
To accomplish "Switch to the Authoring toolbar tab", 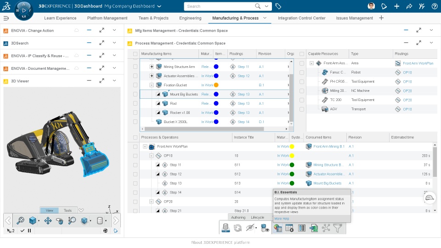I will pyautogui.click(x=238, y=217).
